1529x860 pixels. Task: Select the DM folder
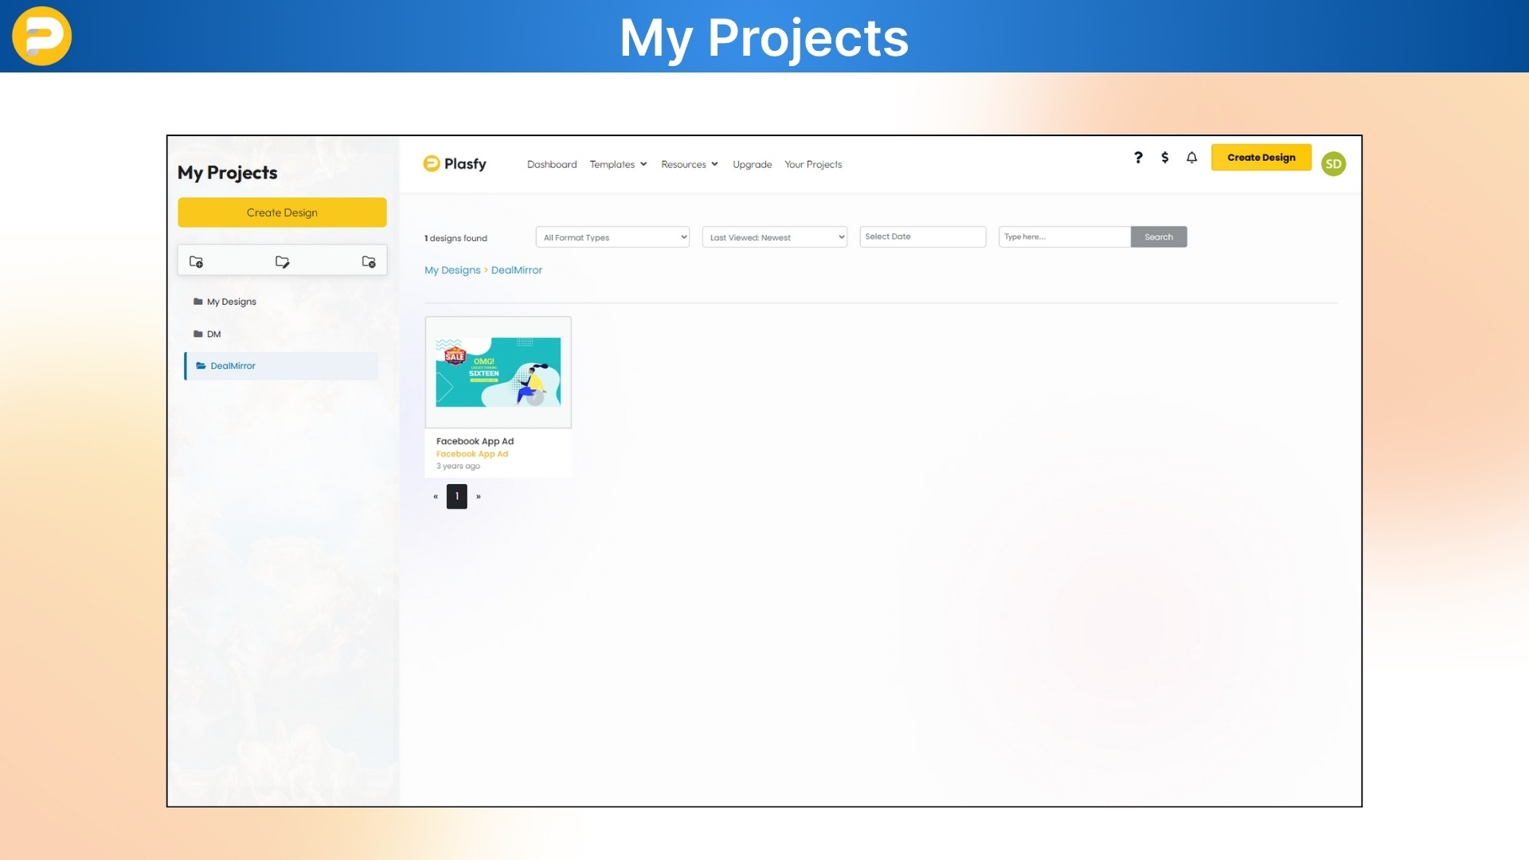(213, 334)
